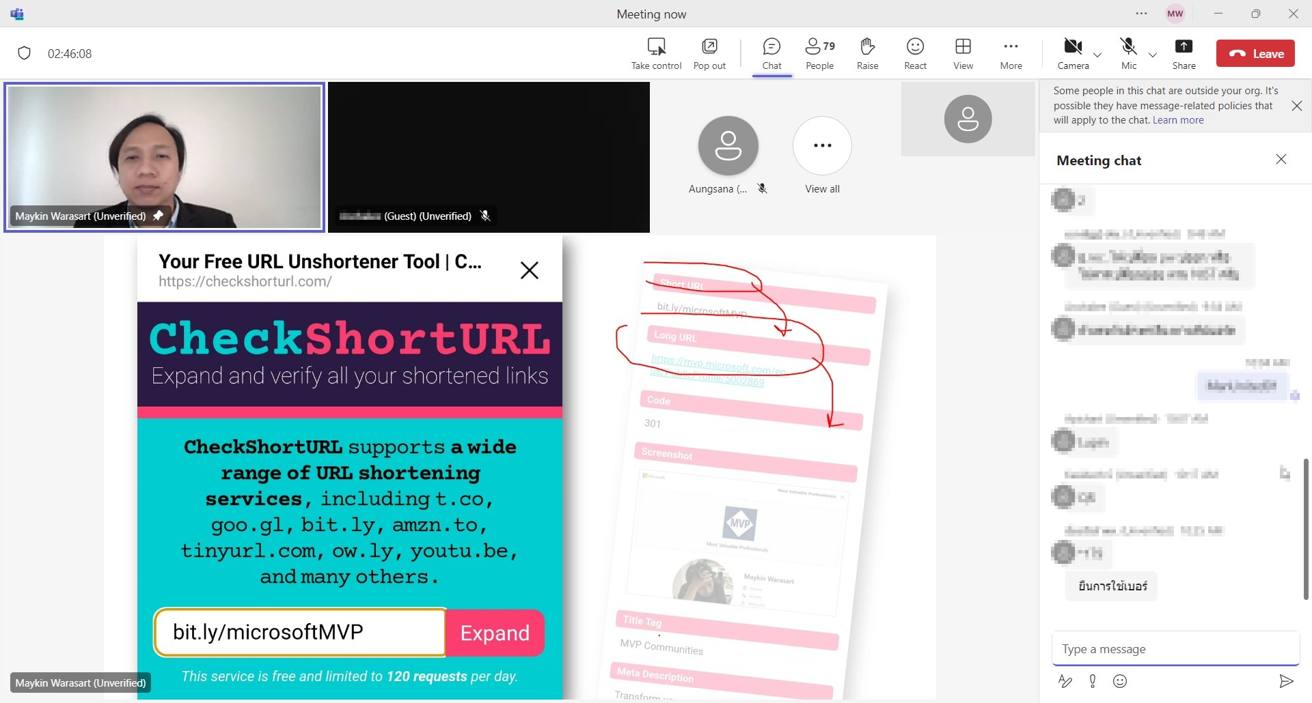The width and height of the screenshot is (1312, 703).
Task: Select Maykin Warasart's video tile
Action: point(164,157)
